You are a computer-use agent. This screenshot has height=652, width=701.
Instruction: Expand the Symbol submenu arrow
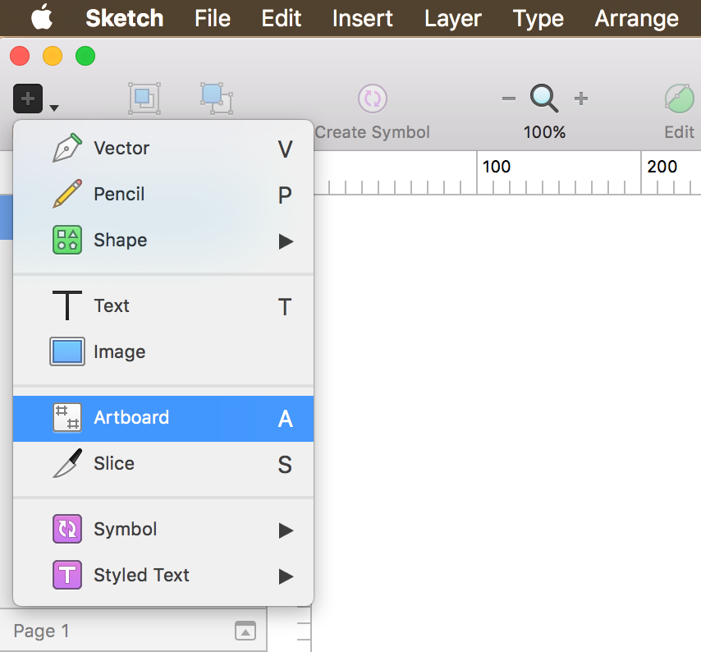[x=286, y=530]
